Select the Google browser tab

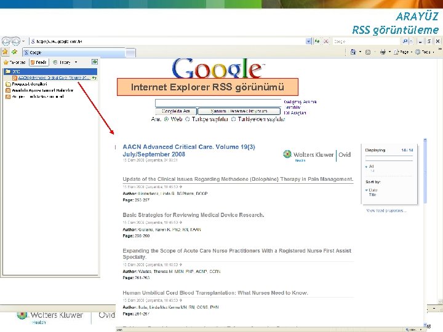click(74, 52)
